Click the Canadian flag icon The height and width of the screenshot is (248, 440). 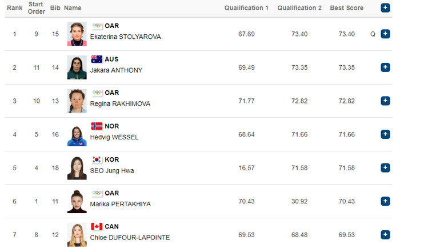click(x=97, y=226)
